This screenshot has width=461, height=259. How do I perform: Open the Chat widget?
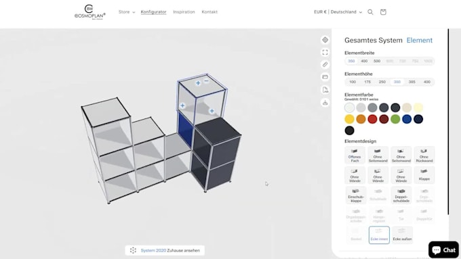[x=443, y=250]
